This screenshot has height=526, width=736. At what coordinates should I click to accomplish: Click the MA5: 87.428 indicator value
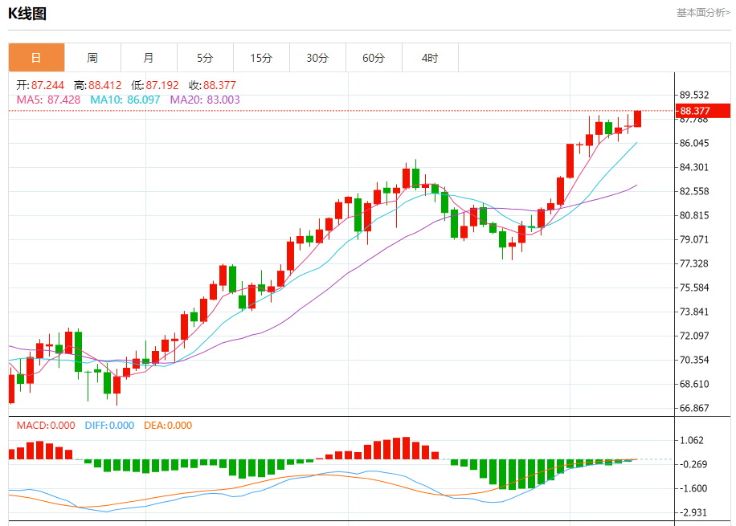(48, 100)
